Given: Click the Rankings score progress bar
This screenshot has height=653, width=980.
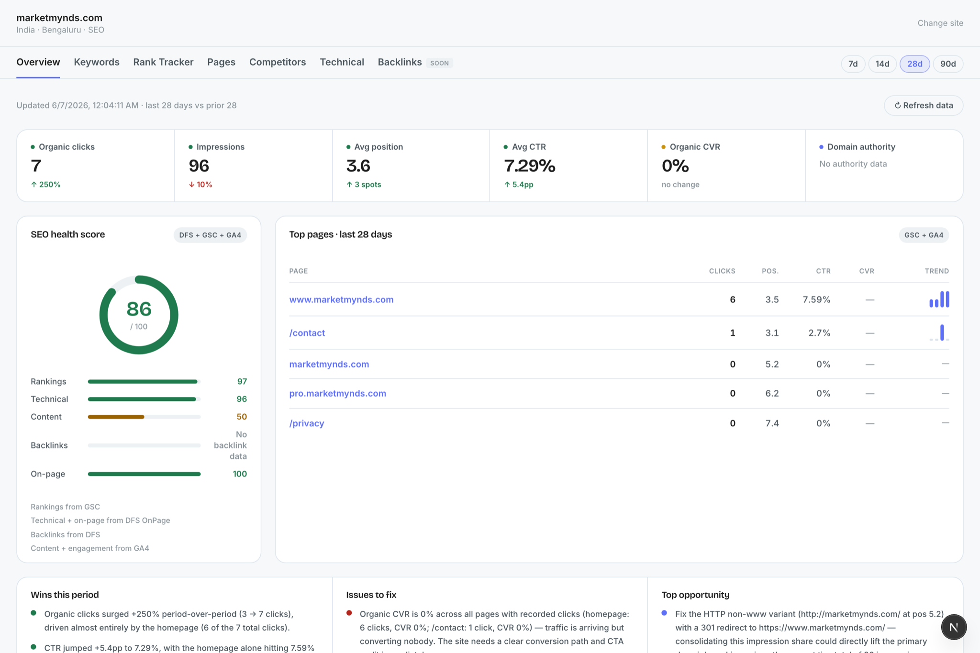Looking at the screenshot, I should (144, 381).
